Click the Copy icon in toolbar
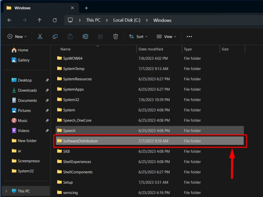Screen dimensions: 263x197 click(x=55, y=37)
